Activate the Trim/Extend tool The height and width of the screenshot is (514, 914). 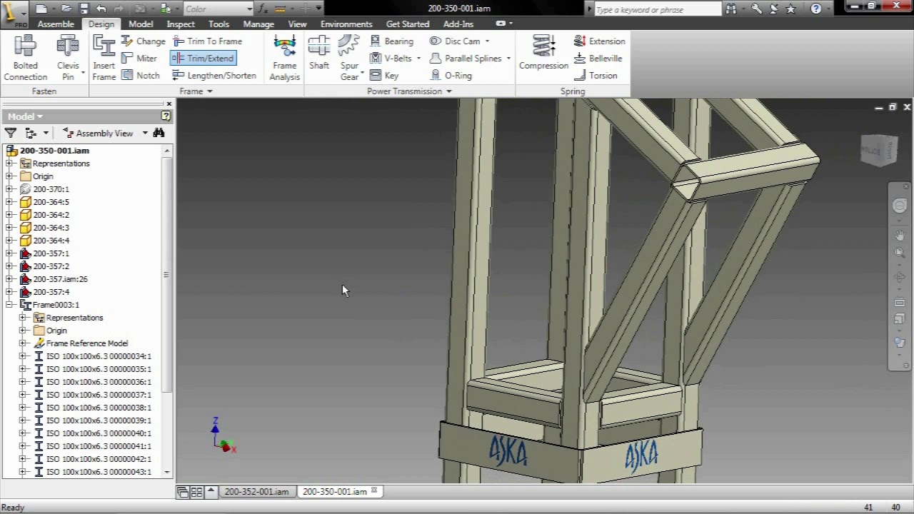[x=203, y=59]
